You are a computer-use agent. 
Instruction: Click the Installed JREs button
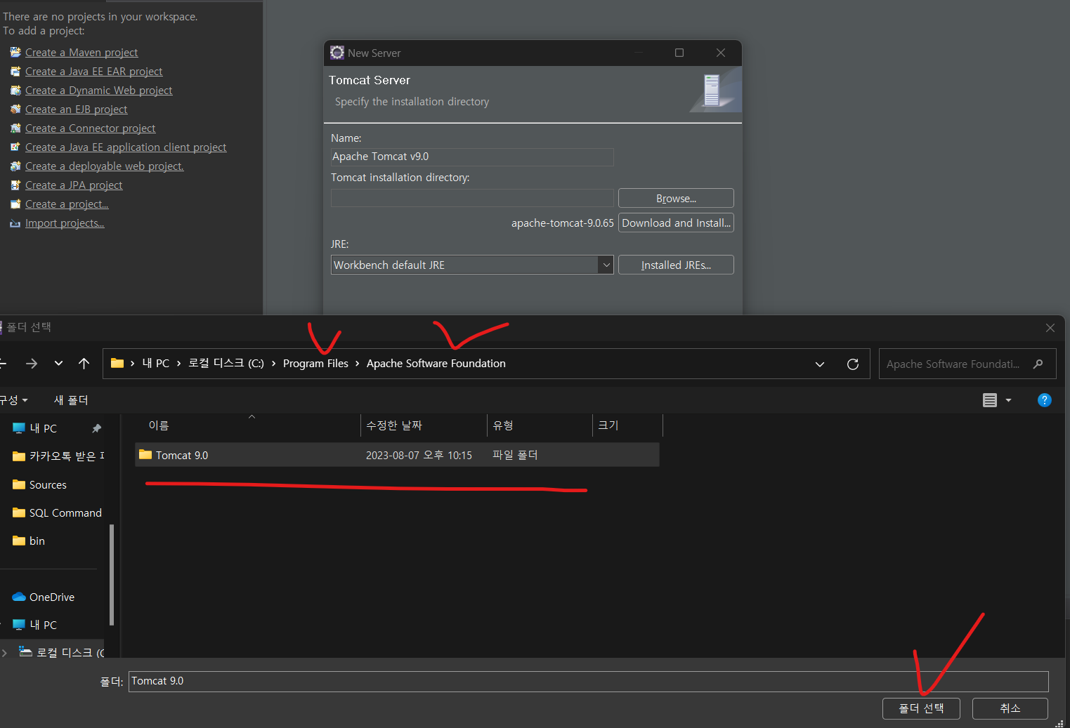[675, 265]
